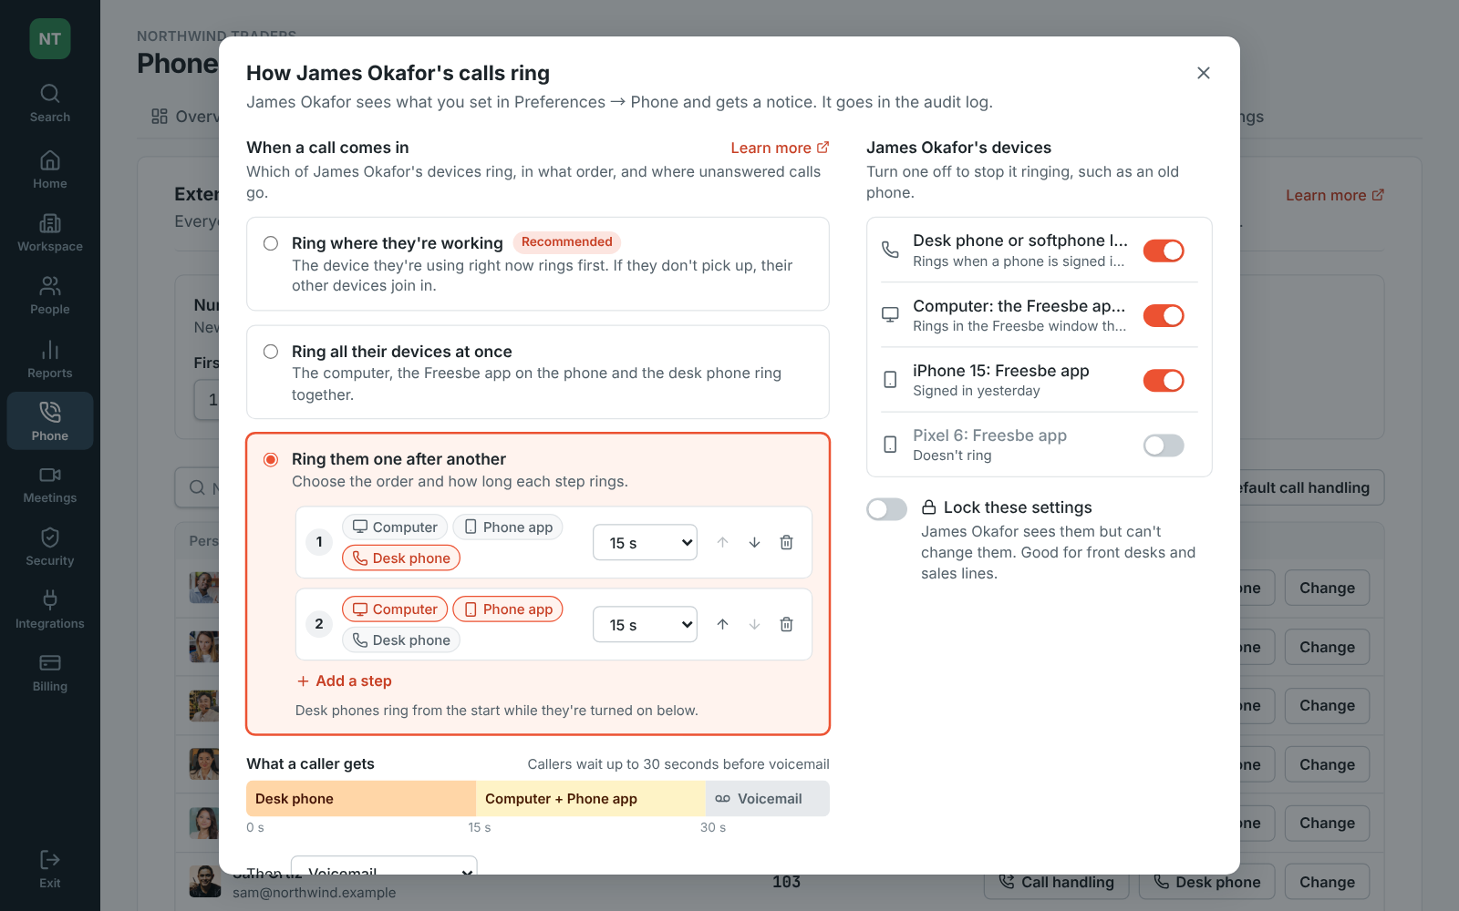The height and width of the screenshot is (911, 1459).
Task: Move ring step 1 down
Action: (x=754, y=542)
